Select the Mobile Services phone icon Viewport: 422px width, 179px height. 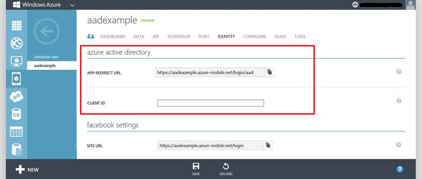point(16,79)
